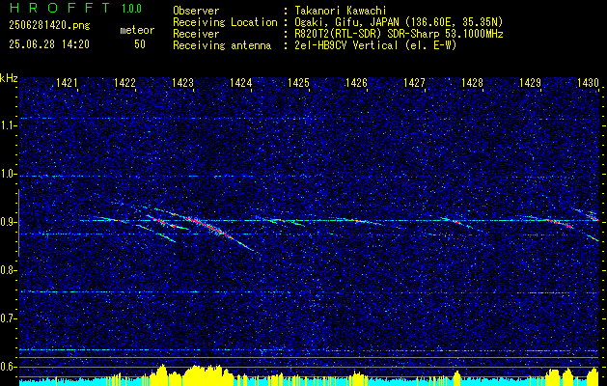Click the 2el-HB9CV Vertical antenna text
The image size is (607, 386).
click(375, 45)
